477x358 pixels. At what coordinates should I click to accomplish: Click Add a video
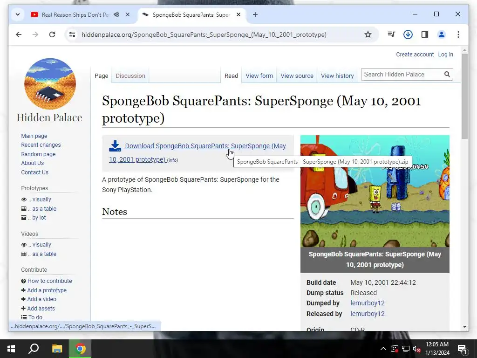coord(41,299)
